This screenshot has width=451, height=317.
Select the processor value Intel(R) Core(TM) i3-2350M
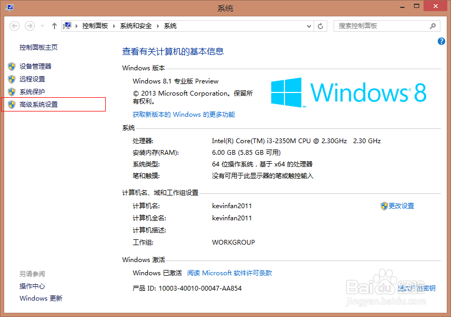[296, 141]
